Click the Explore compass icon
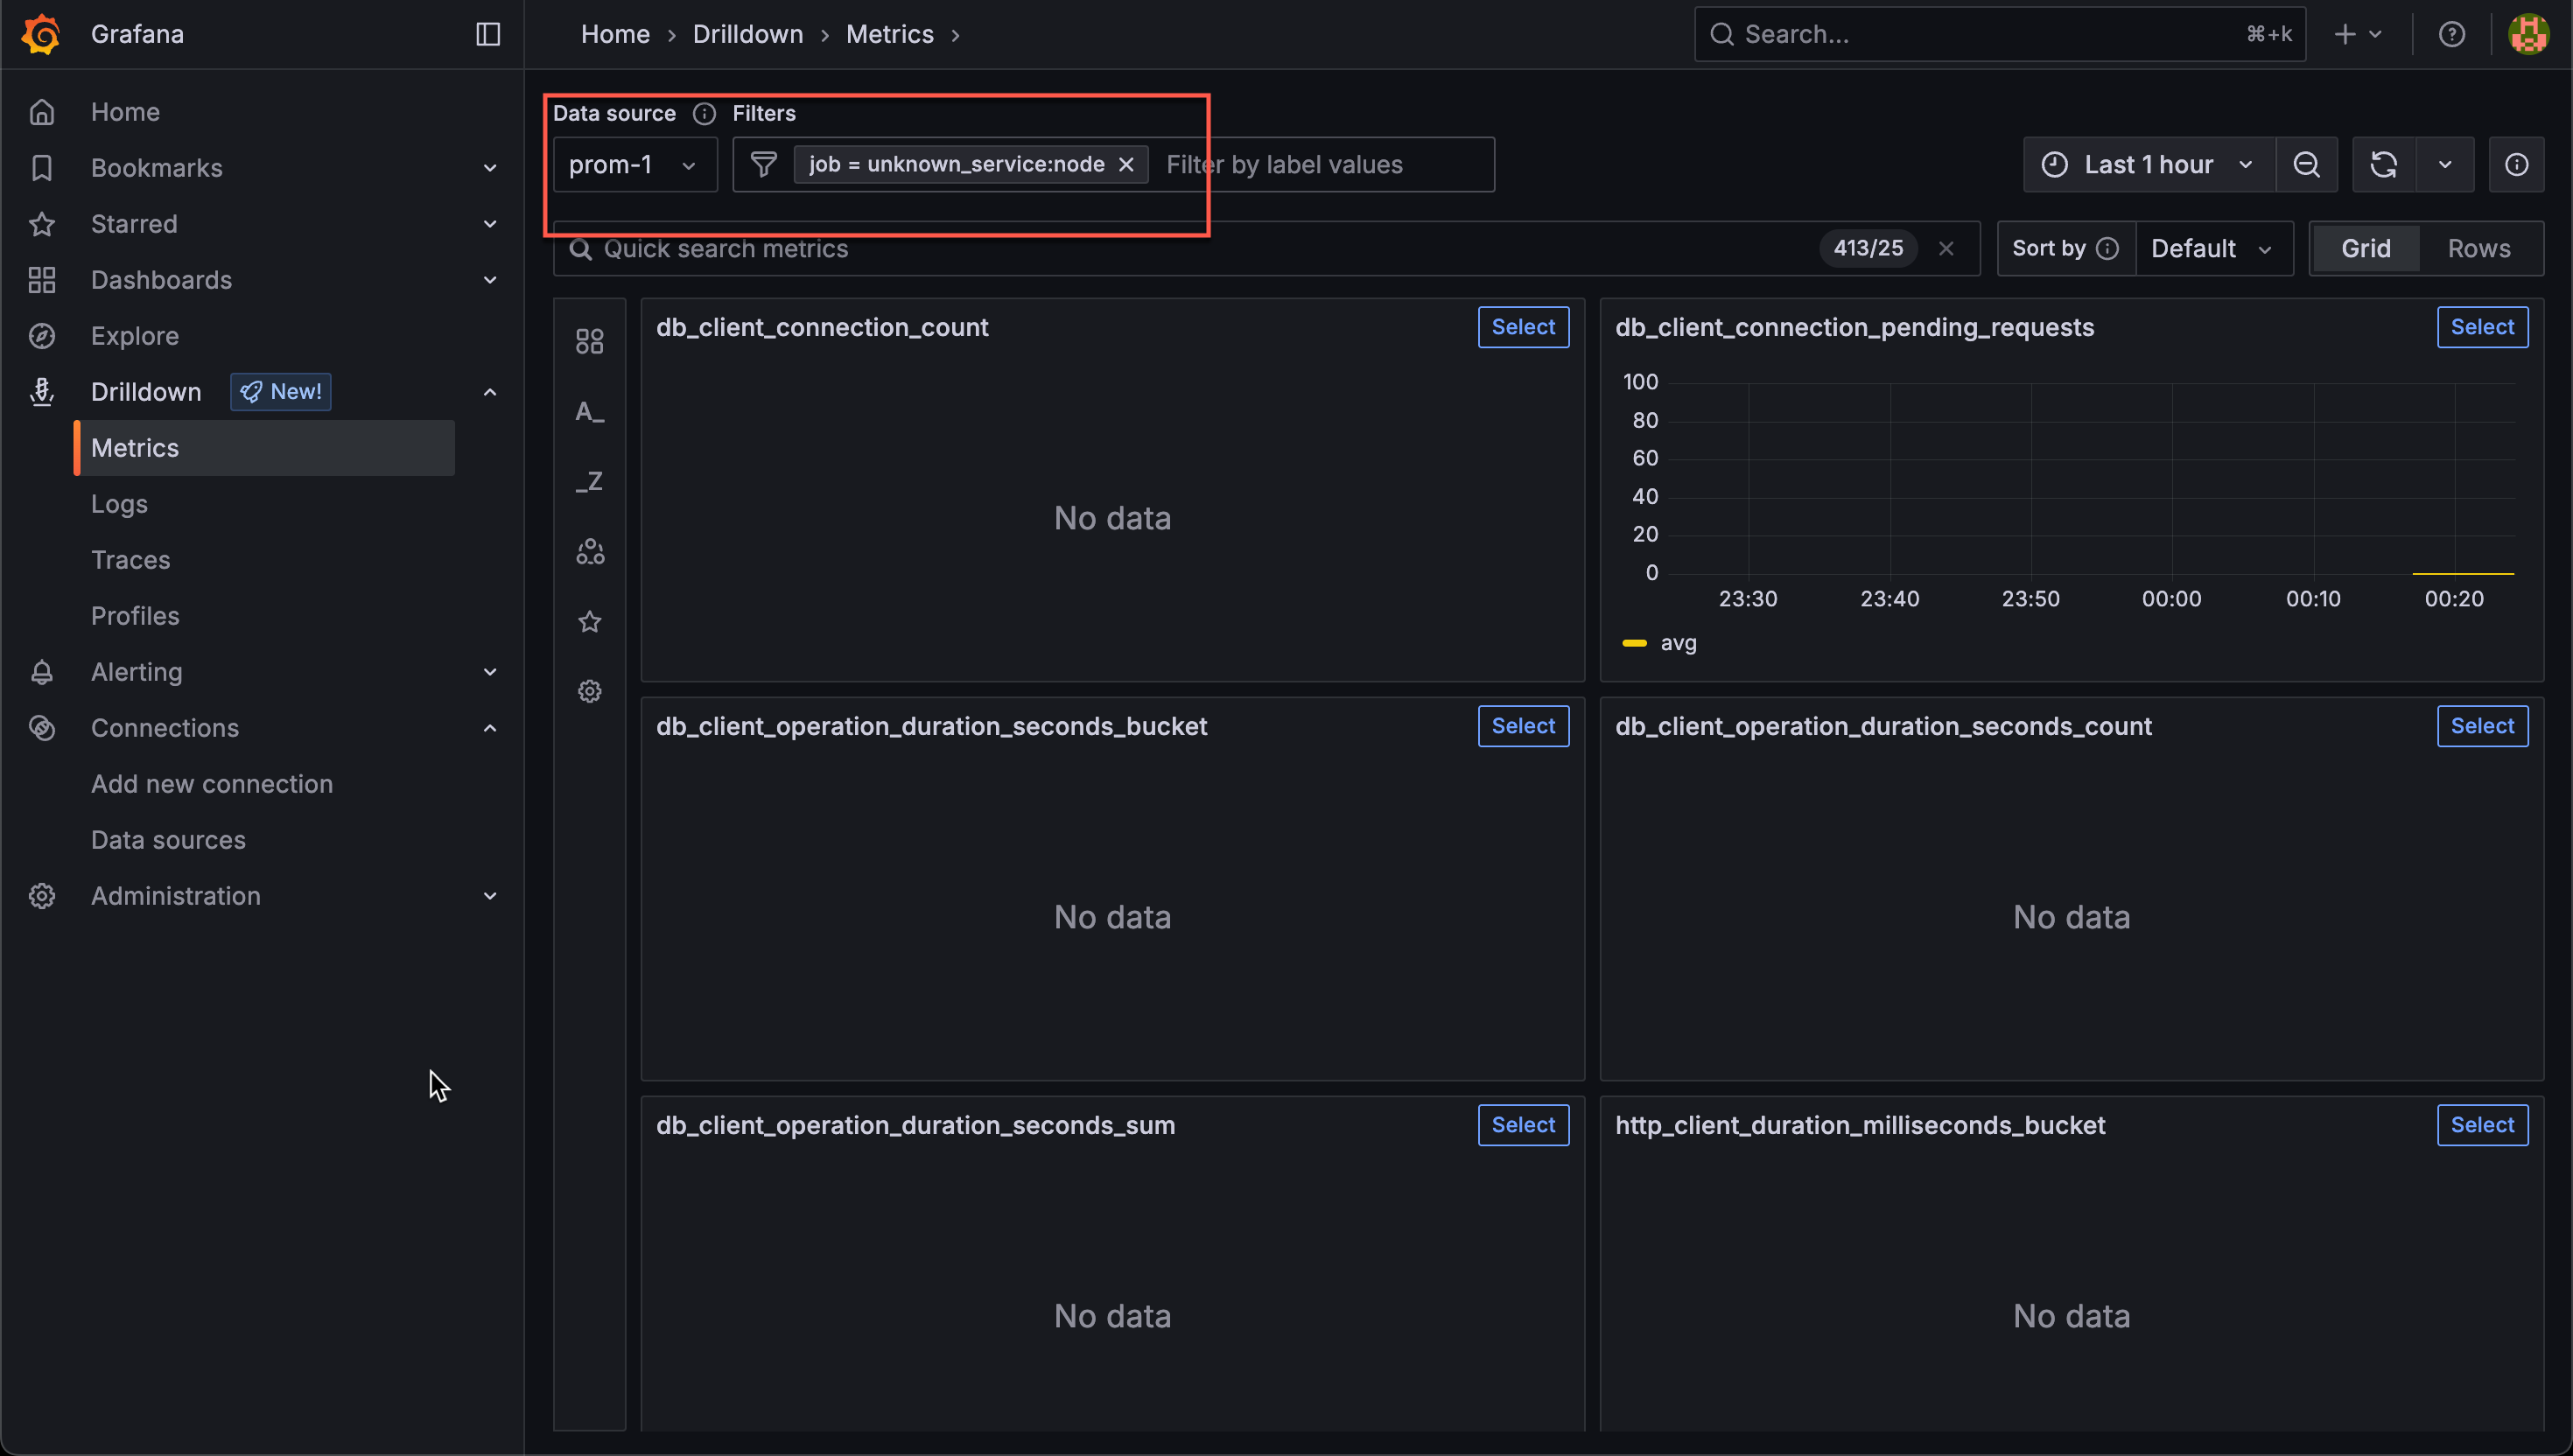This screenshot has height=1456, width=2573. click(x=41, y=336)
